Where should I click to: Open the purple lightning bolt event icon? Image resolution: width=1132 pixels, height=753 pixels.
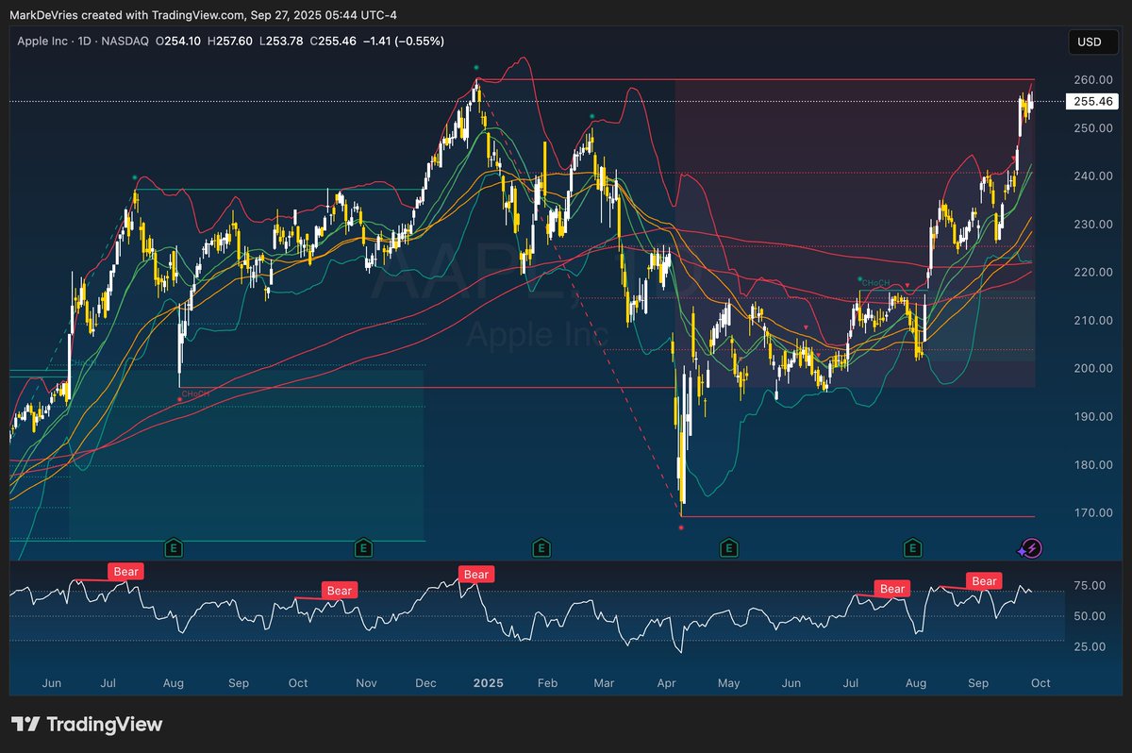click(x=1031, y=547)
